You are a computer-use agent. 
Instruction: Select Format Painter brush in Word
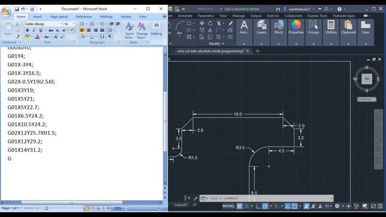tap(17, 37)
